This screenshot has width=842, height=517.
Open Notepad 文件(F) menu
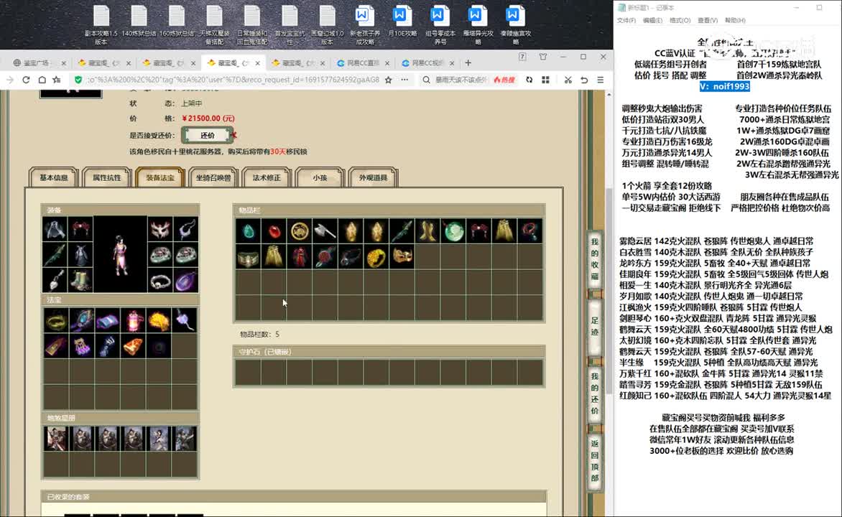(x=626, y=20)
